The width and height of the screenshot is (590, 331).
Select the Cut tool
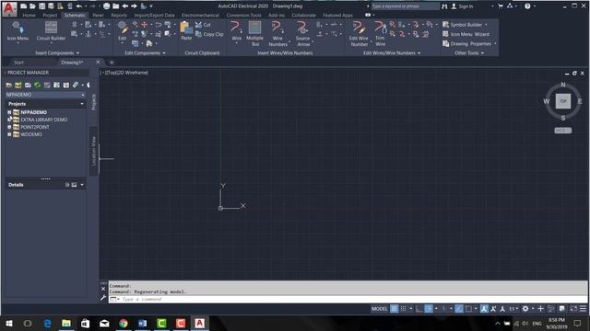tap(203, 25)
